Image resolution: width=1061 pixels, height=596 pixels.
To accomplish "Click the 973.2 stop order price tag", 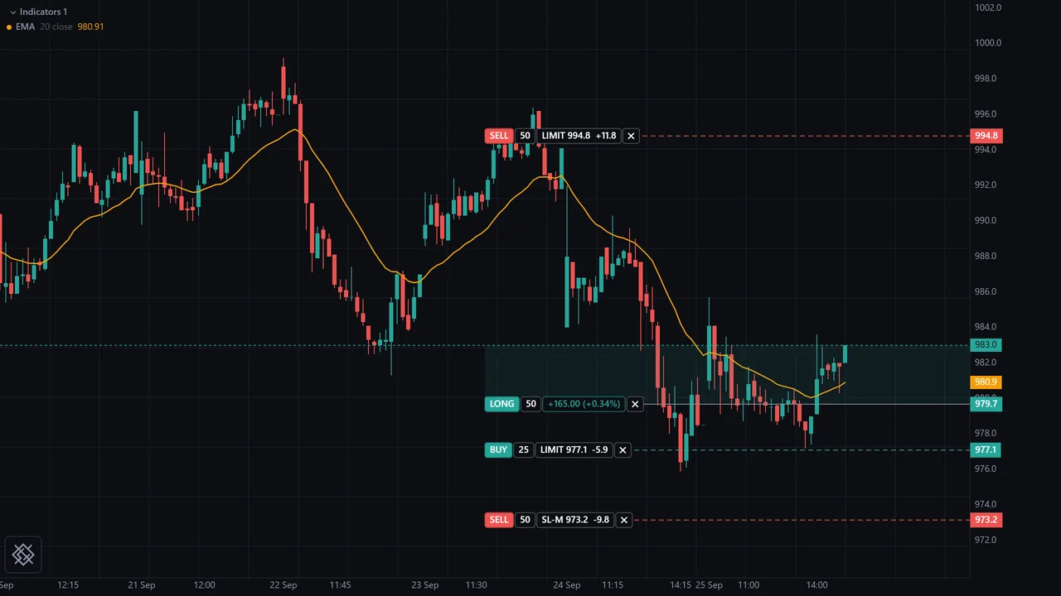I will pos(986,520).
